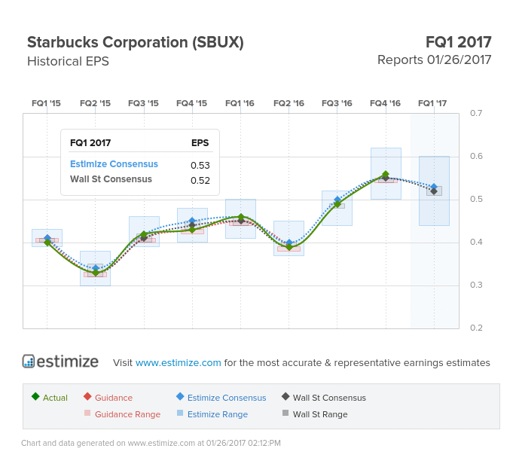Click the FQ1 '17 Estimize consensus diamond marker

(434, 187)
